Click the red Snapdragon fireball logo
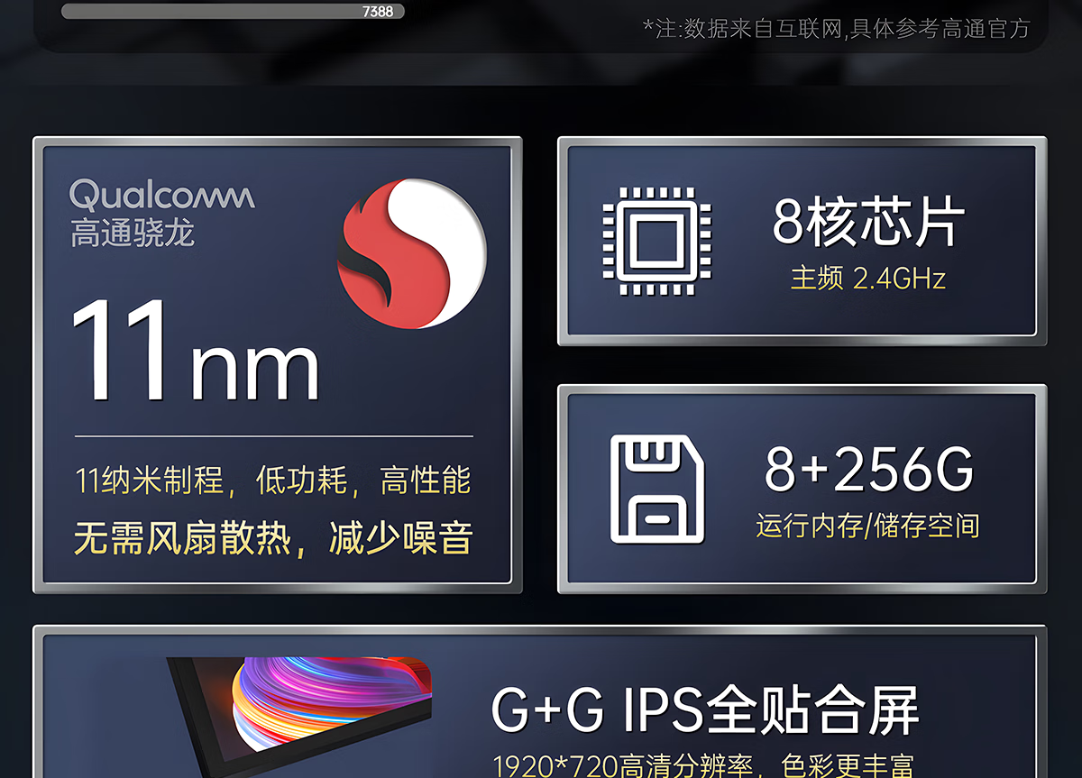The width and height of the screenshot is (1082, 778). pyautogui.click(x=412, y=253)
